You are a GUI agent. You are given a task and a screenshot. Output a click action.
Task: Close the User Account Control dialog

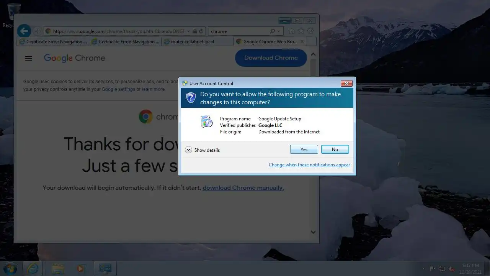point(346,84)
